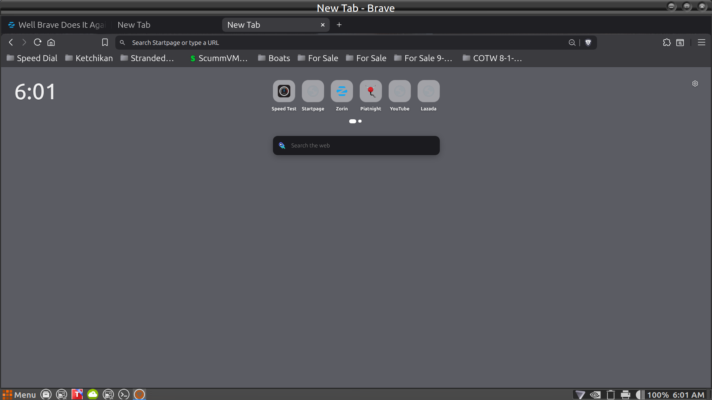Expand the Boats bookmark folder
712x400 pixels.
pyautogui.click(x=274, y=58)
